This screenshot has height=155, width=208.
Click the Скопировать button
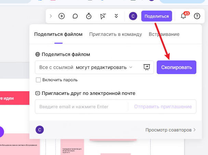pos(177,67)
